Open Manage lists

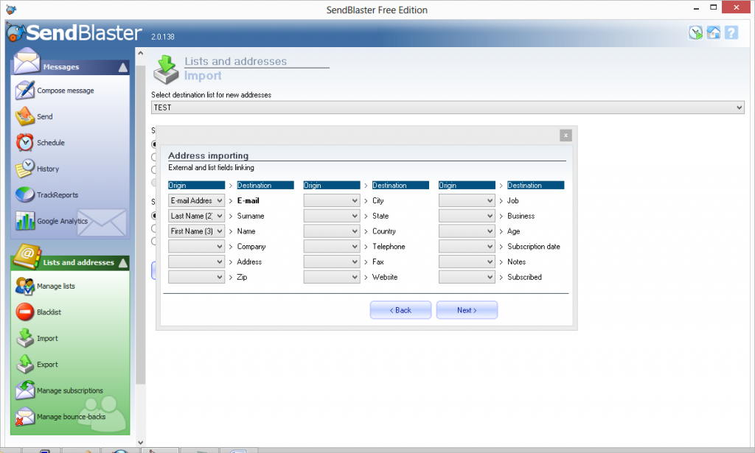pos(55,286)
